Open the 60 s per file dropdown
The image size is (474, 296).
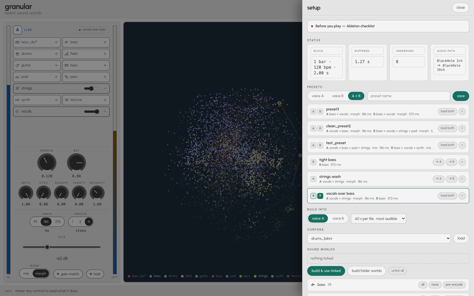pos(378,219)
